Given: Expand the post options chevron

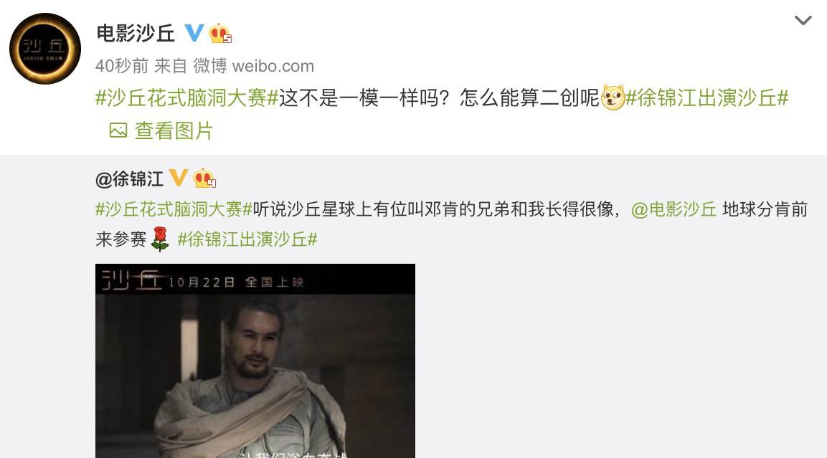Looking at the screenshot, I should (x=803, y=21).
